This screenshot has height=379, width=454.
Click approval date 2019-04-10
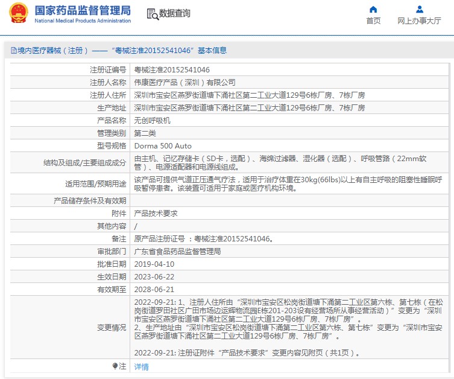tap(154, 264)
